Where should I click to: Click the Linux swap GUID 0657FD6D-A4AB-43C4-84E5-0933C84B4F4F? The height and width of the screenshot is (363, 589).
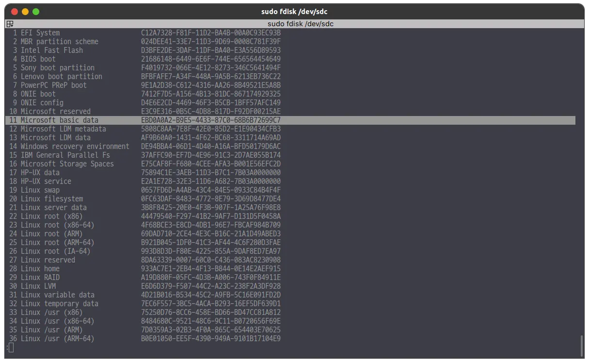(211, 190)
